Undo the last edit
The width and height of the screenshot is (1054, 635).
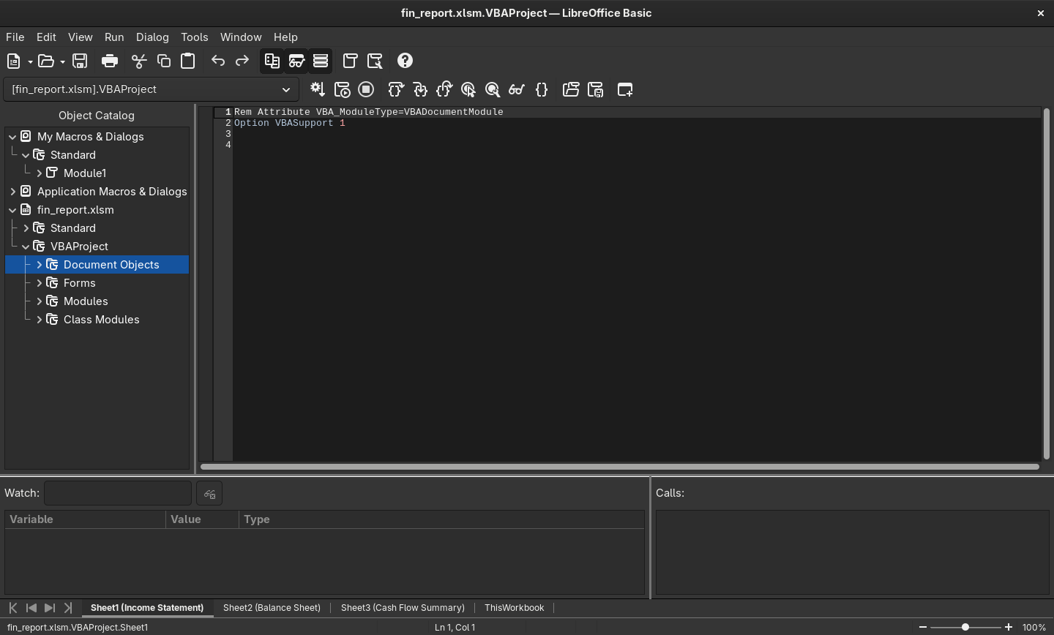coord(218,61)
